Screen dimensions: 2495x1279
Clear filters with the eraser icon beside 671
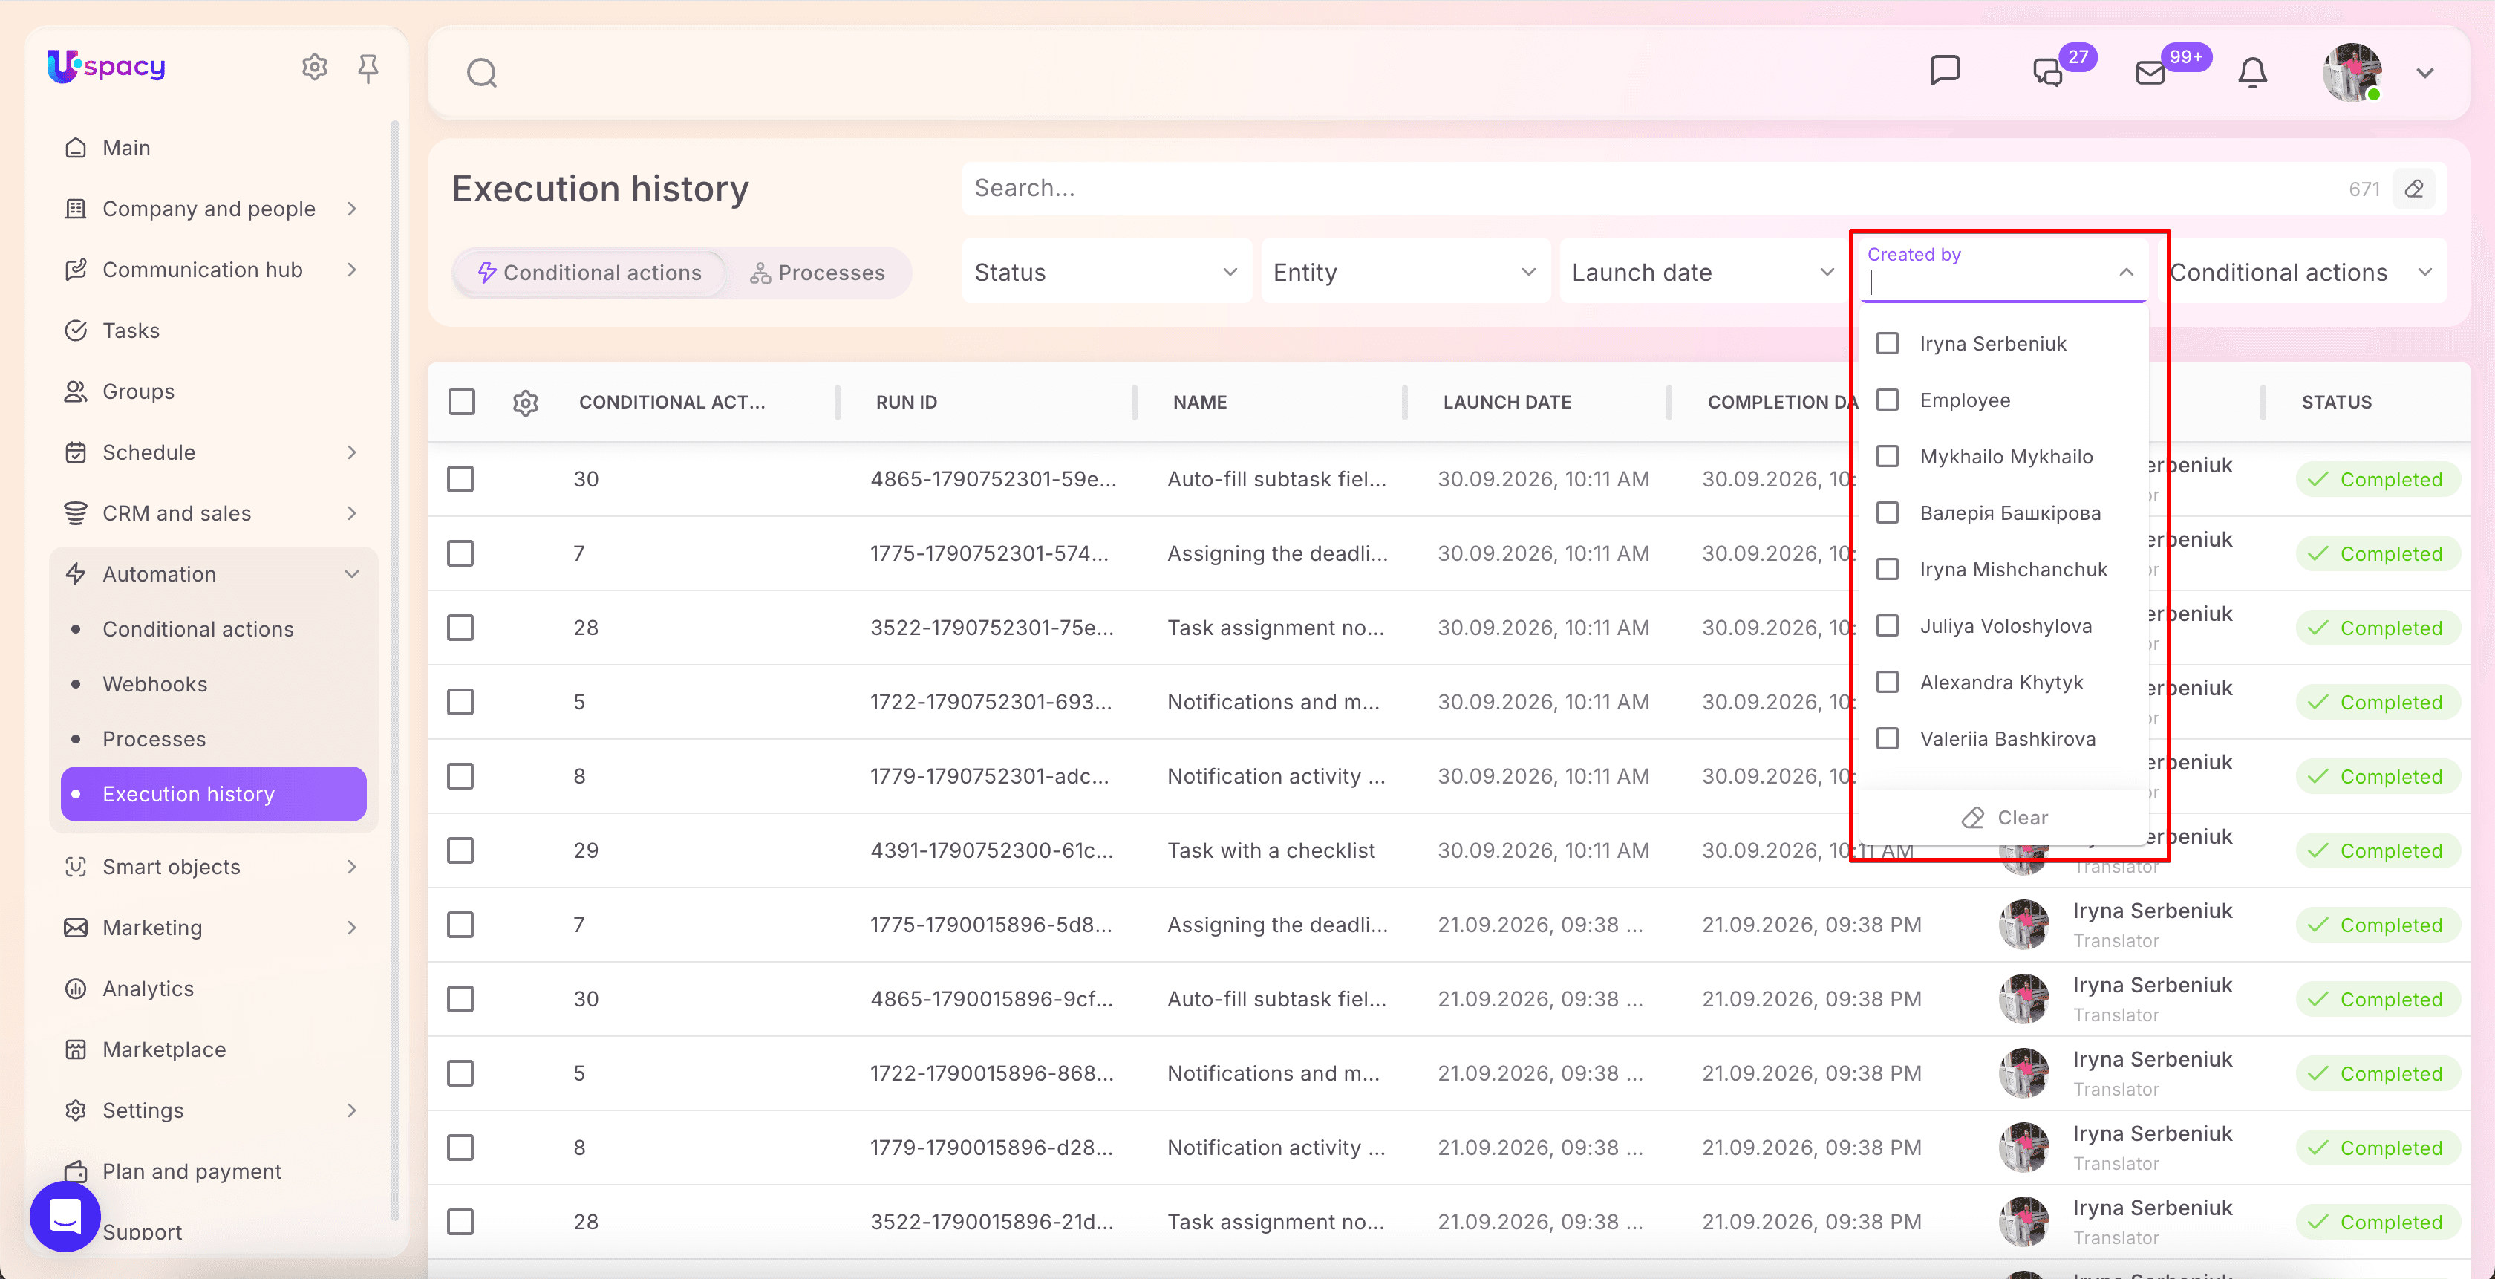[2415, 189]
